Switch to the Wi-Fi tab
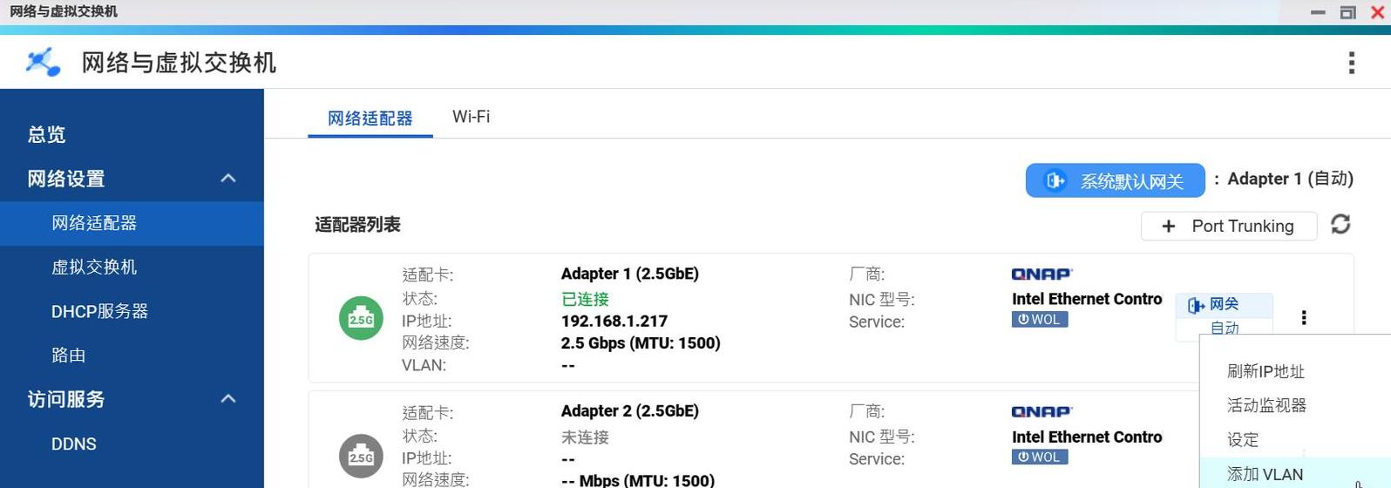 (x=471, y=117)
